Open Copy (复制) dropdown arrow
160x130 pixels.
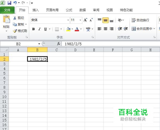26,24
